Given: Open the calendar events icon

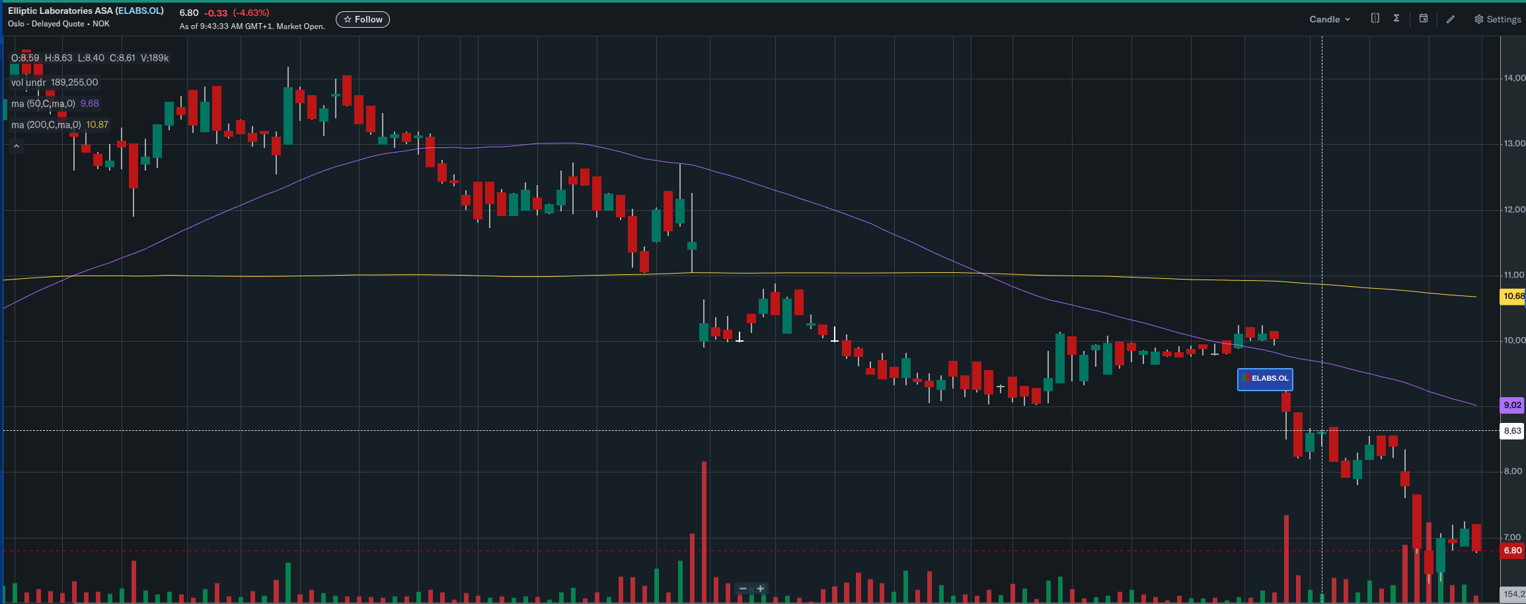Looking at the screenshot, I should 1424,19.
